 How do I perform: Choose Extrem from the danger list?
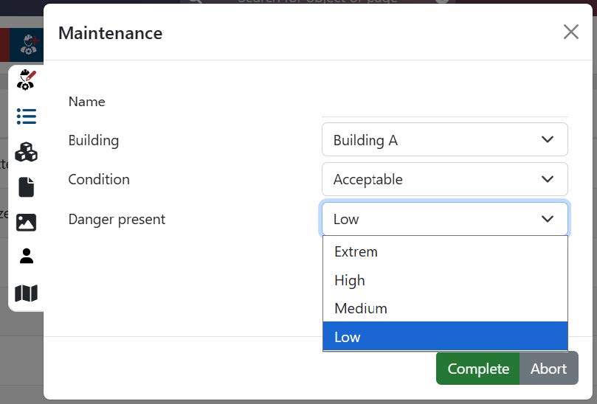(444, 252)
